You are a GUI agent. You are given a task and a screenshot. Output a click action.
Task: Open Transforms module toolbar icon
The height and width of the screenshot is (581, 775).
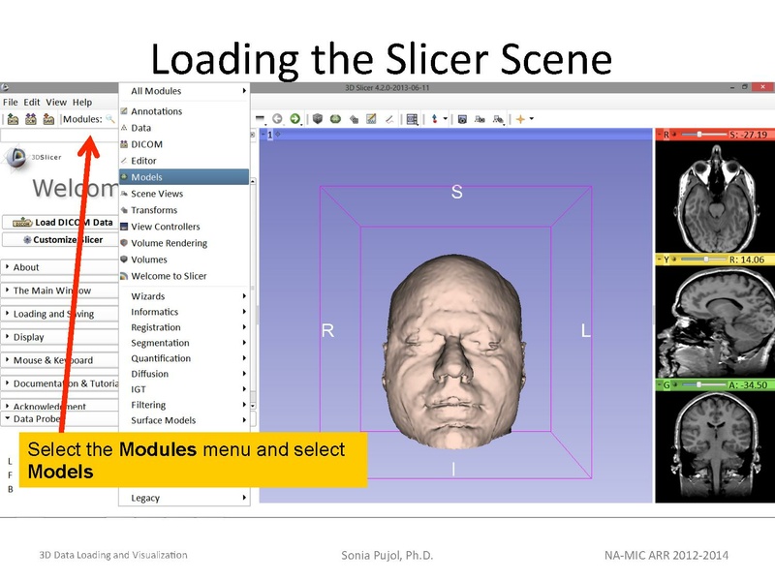pyautogui.click(x=354, y=119)
